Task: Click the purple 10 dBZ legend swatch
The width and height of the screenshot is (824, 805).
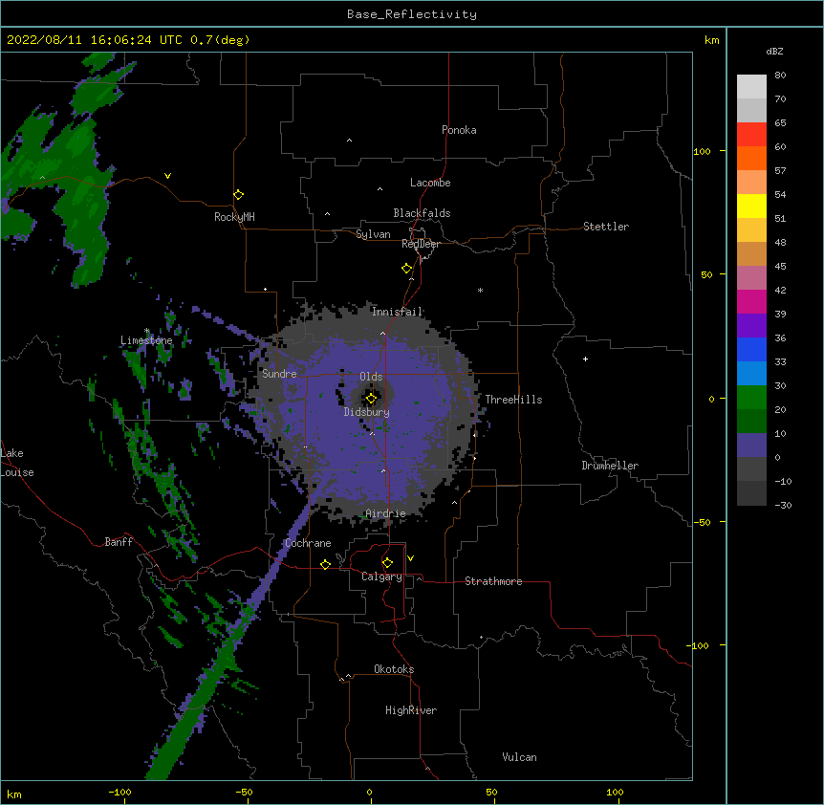Action: click(751, 446)
